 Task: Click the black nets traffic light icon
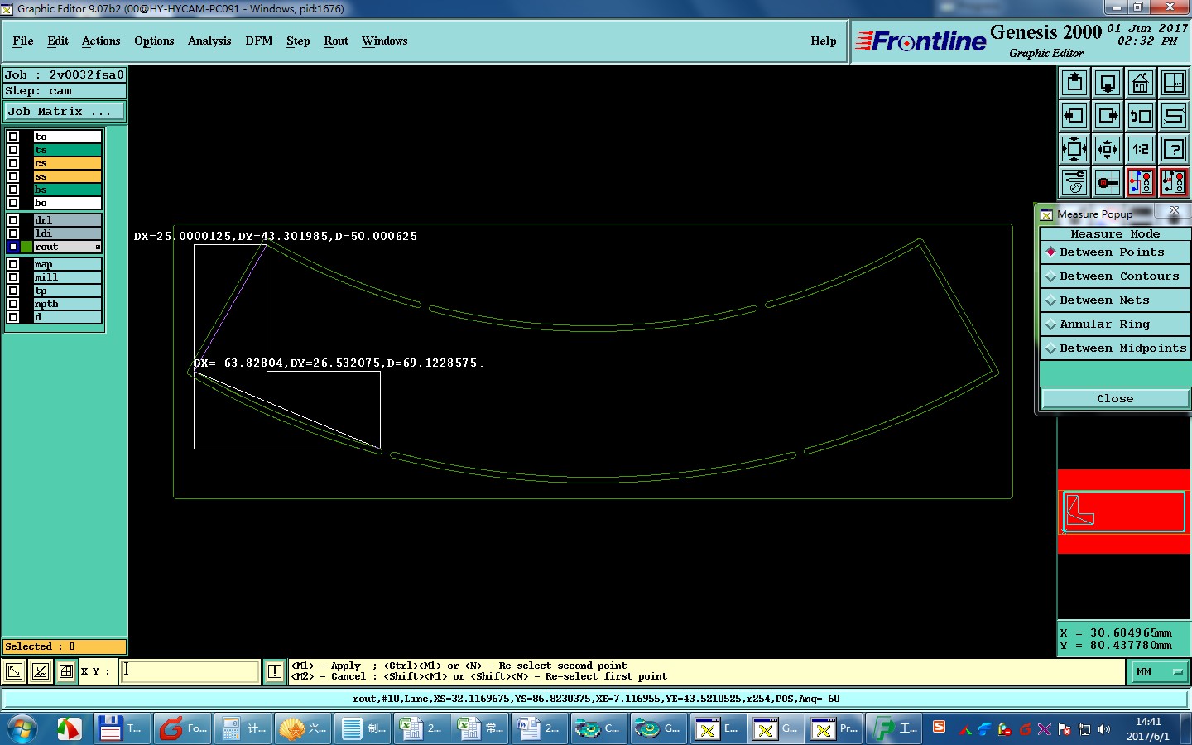1174,182
